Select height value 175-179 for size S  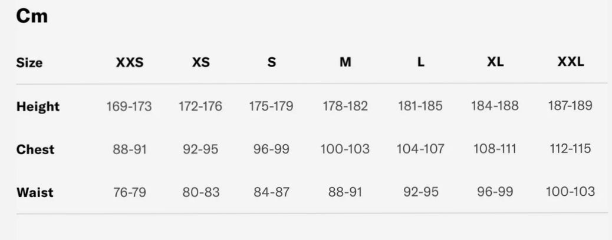click(x=271, y=106)
